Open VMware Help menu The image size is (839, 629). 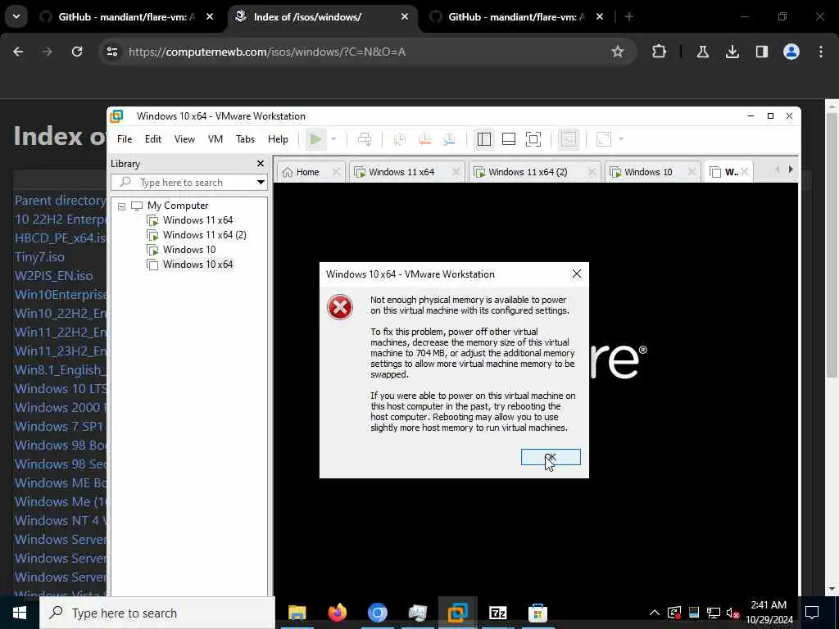click(x=278, y=139)
